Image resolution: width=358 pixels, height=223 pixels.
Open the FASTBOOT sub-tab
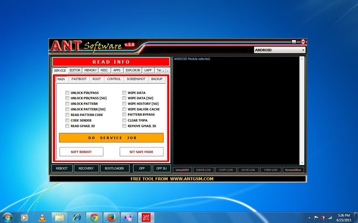pos(79,79)
